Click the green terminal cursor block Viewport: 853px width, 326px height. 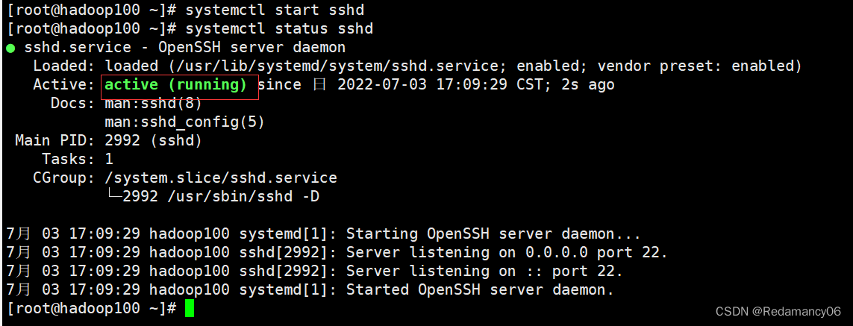click(190, 308)
